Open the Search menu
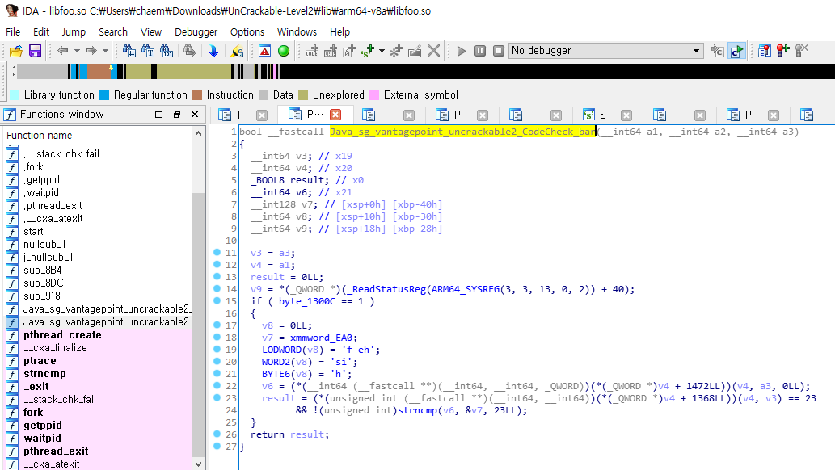Viewport: 835px width, 470px height. coord(113,32)
